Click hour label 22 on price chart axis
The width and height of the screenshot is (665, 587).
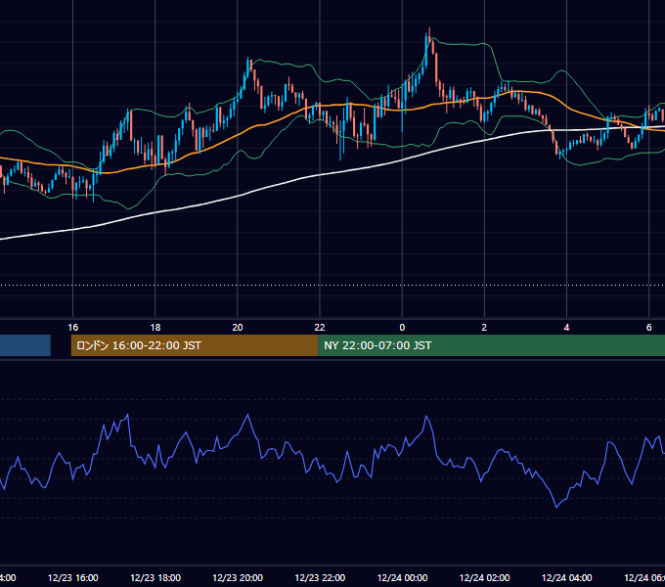(x=320, y=328)
